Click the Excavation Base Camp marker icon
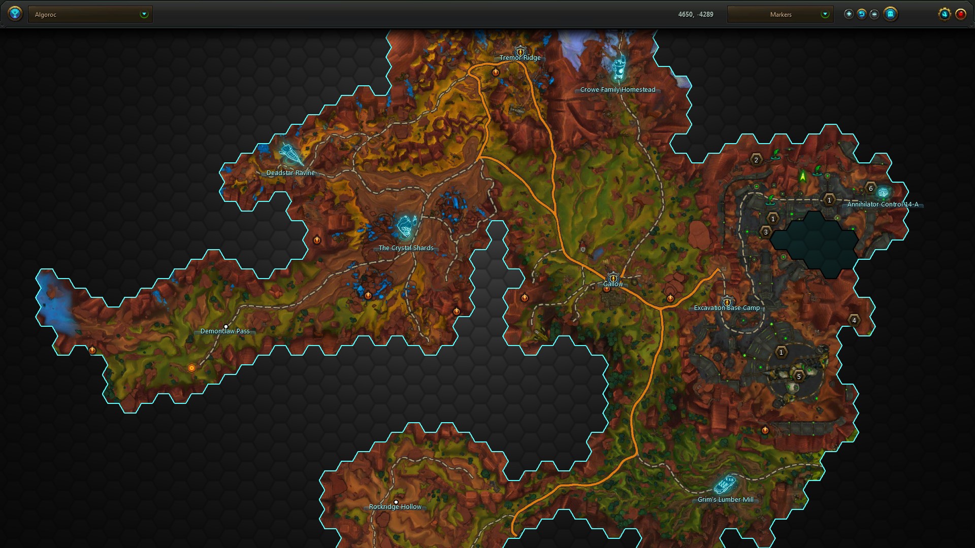The image size is (975, 548). click(727, 302)
